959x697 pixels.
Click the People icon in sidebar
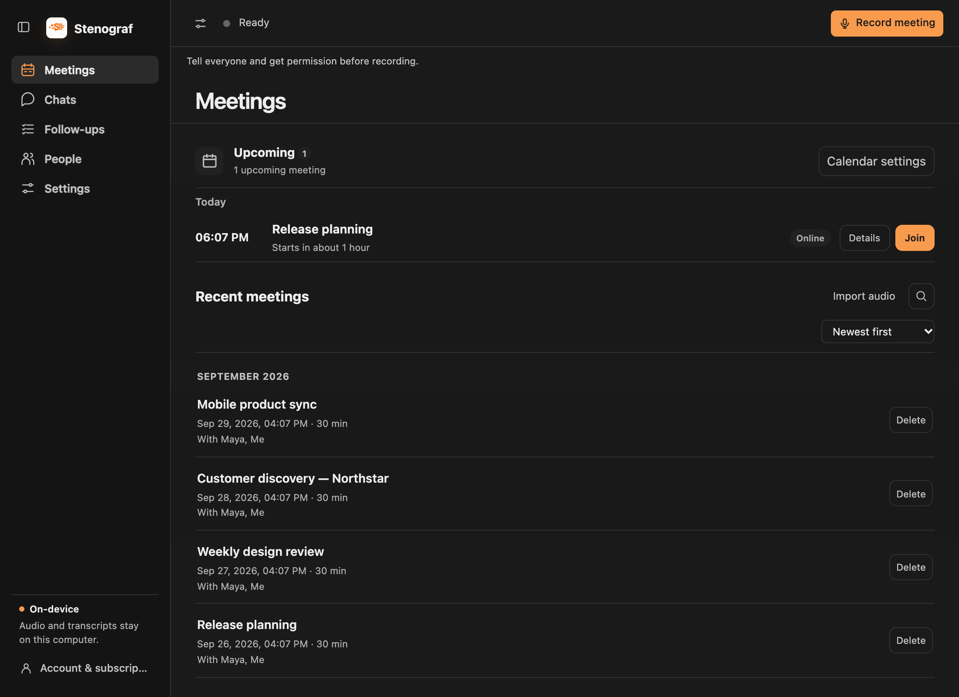[28, 159]
